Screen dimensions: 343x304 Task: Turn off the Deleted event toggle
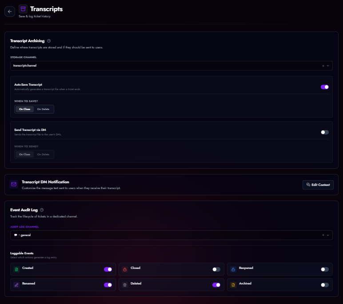pos(216,285)
